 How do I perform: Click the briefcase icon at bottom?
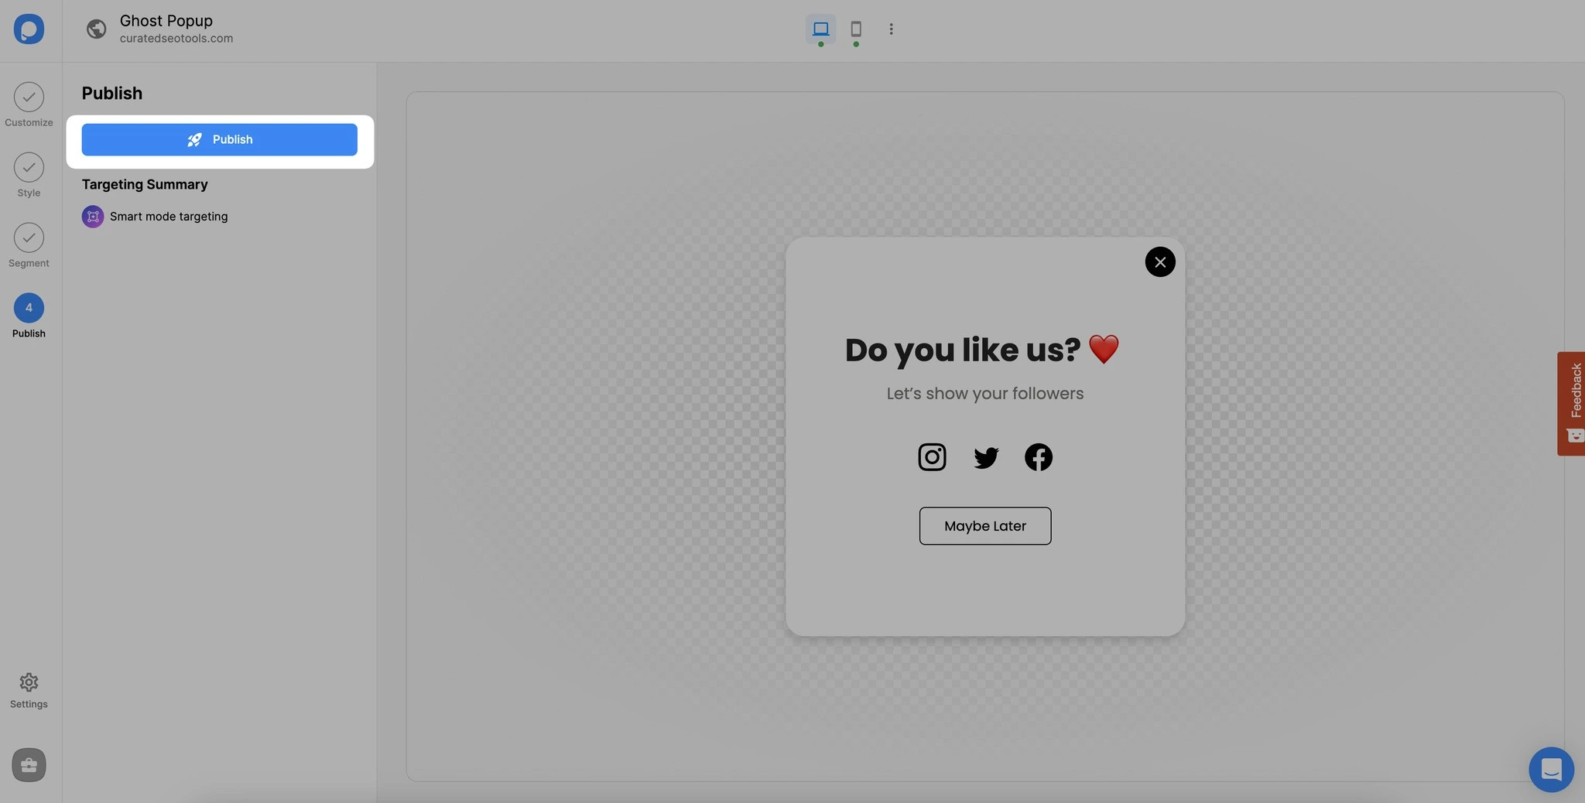click(x=29, y=765)
